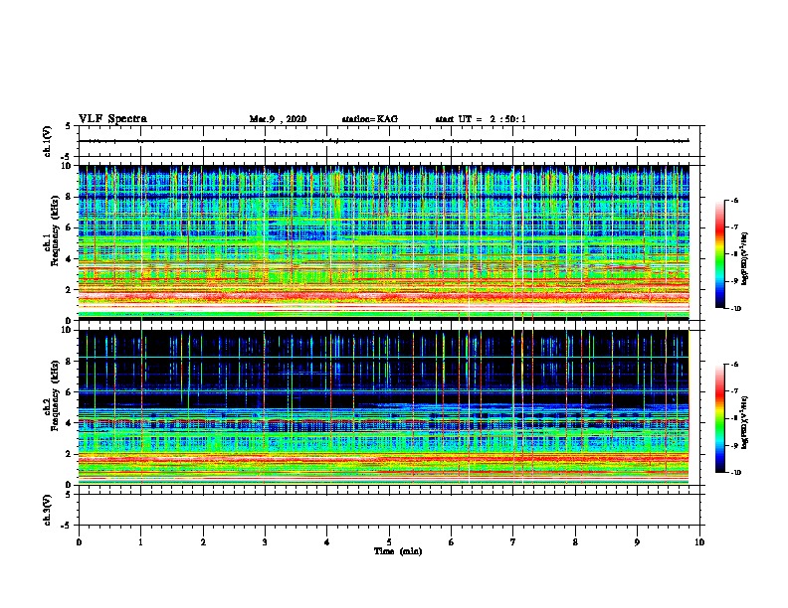Select the "Mar.9 , 2020" date text

(278, 119)
